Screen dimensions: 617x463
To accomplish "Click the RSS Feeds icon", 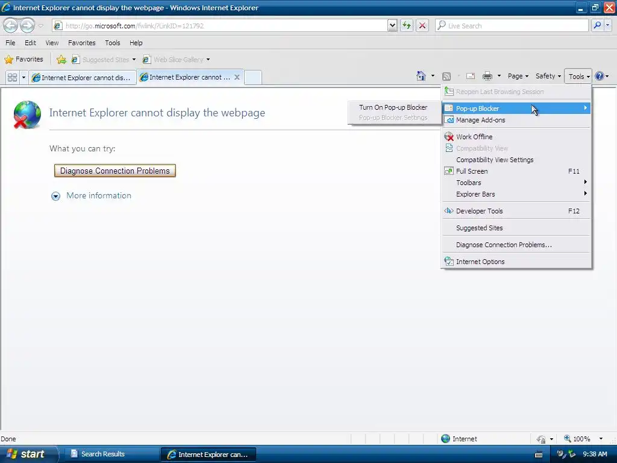I will [x=446, y=77].
